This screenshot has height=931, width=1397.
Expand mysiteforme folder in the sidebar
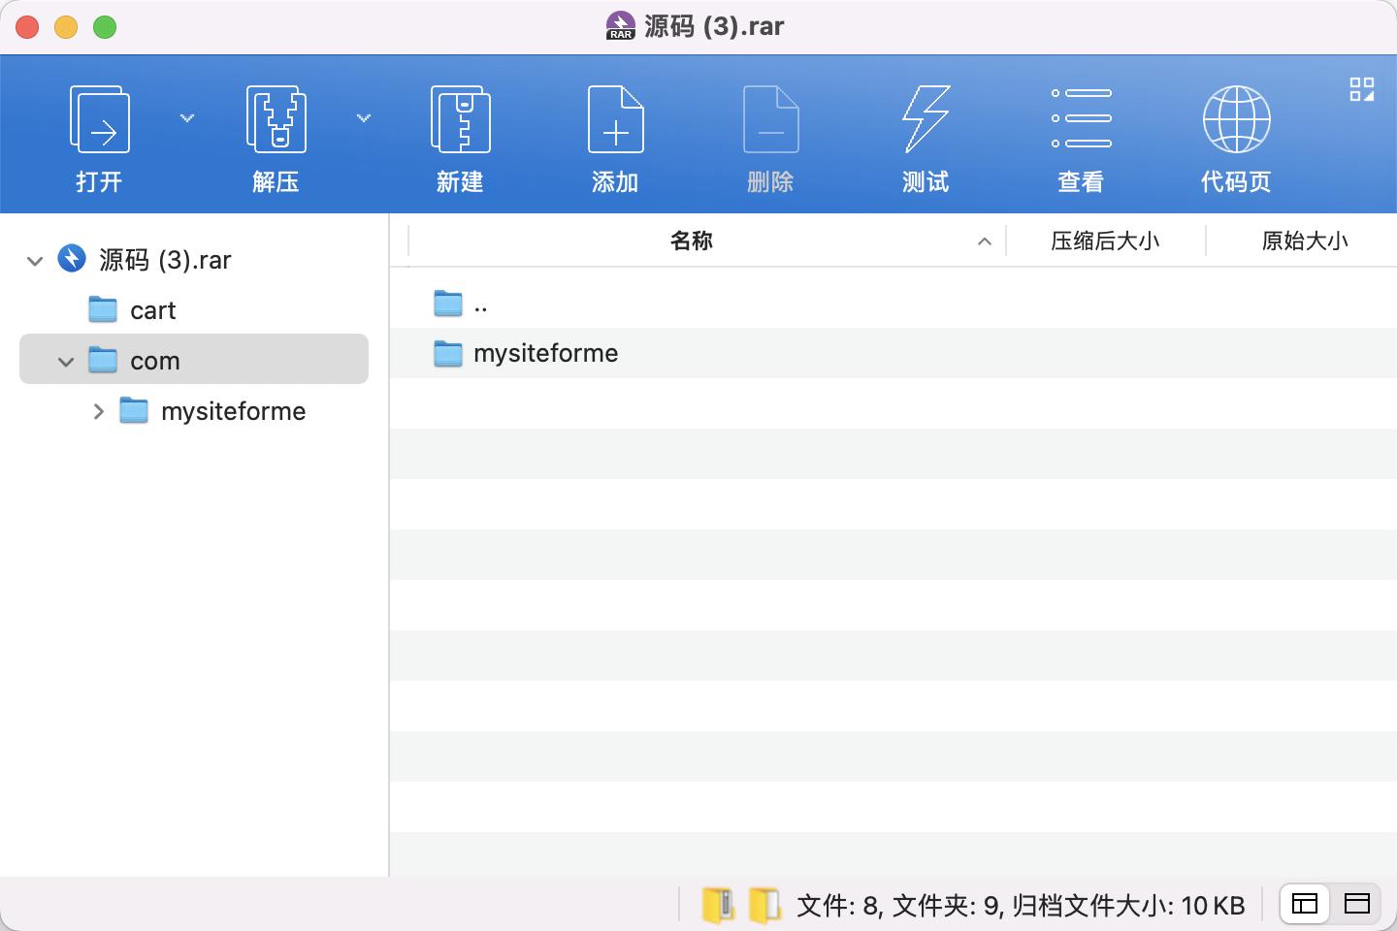pyautogui.click(x=98, y=411)
